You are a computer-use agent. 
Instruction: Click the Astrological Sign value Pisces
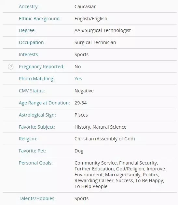click(81, 115)
